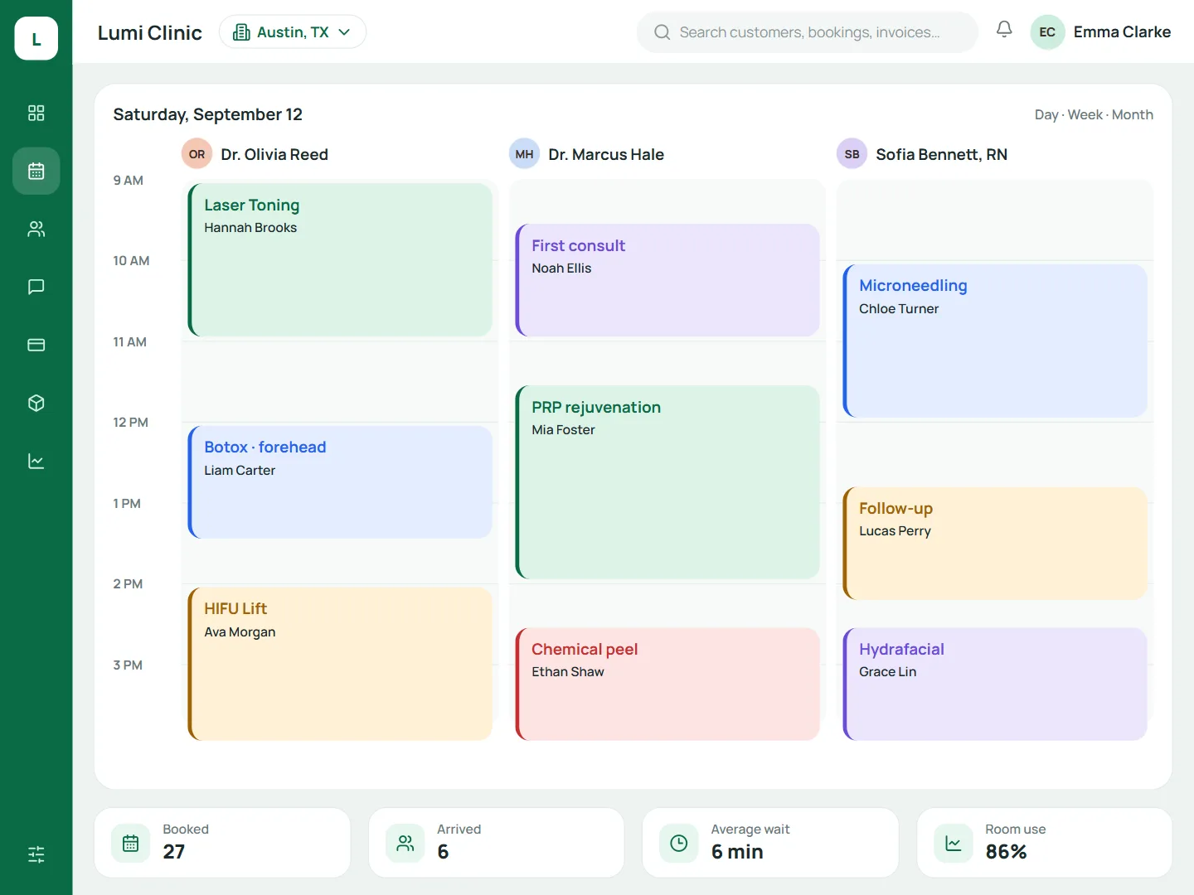Open HIFU Lift appointment for Ava Morgan
Viewport: 1194px width, 895px height.
[340, 664]
